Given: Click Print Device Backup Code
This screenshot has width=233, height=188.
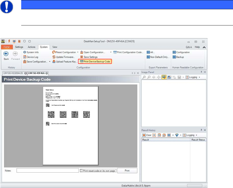Looking at the screenshot, I should point(95,62).
